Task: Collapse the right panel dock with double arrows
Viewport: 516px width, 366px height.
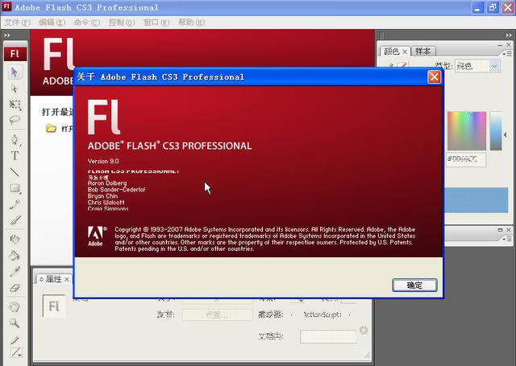Action: click(509, 35)
